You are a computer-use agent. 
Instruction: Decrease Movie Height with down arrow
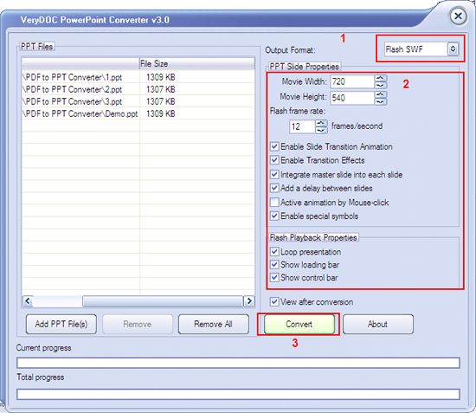[381, 101]
